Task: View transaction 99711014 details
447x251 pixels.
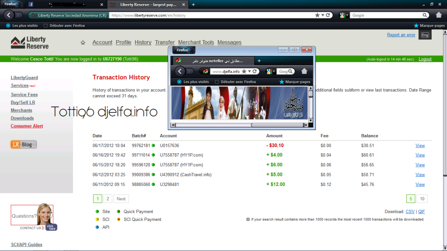Action: (420, 155)
